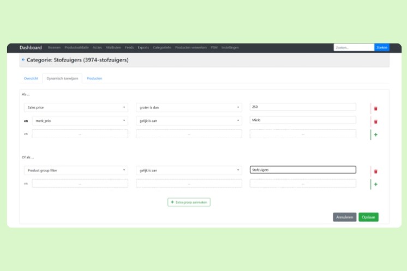The image size is (407, 271).
Task: Remove the Product group filter row
Action: (375, 171)
